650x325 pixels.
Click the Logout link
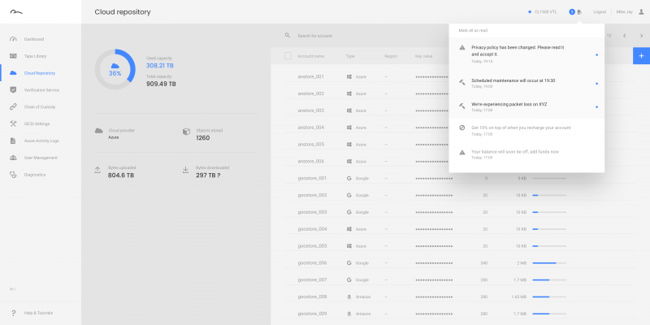(600, 12)
